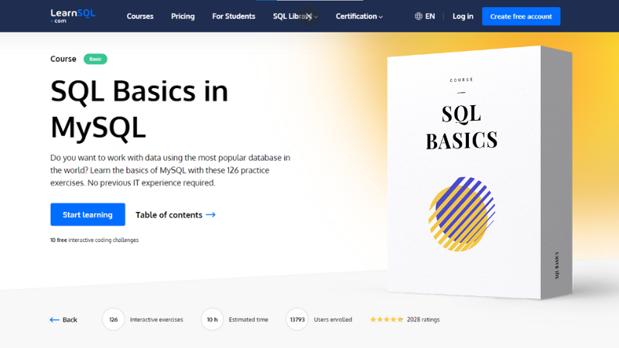Viewport: 619px width, 348px height.
Task: Open the For Students page
Action: [x=234, y=16]
